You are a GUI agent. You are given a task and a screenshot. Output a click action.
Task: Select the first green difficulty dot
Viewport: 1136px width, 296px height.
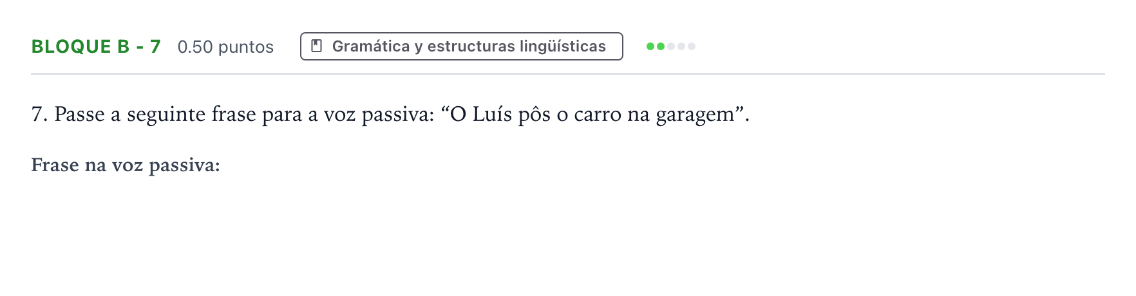click(x=650, y=46)
